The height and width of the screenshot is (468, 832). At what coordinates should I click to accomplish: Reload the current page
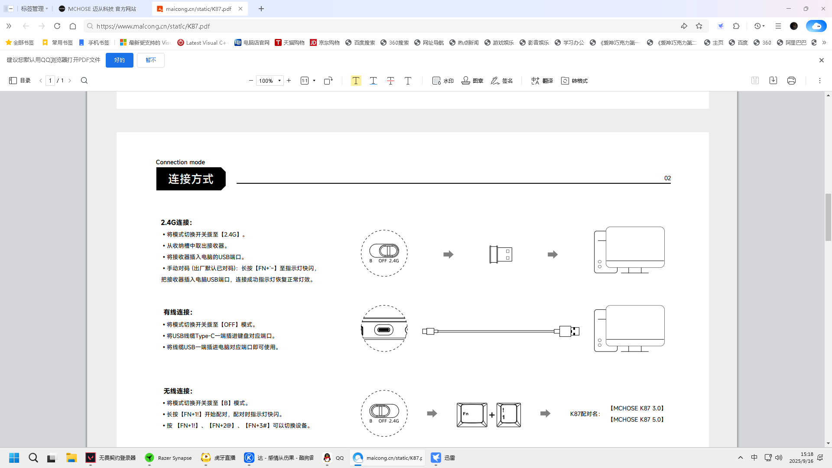coord(57,26)
